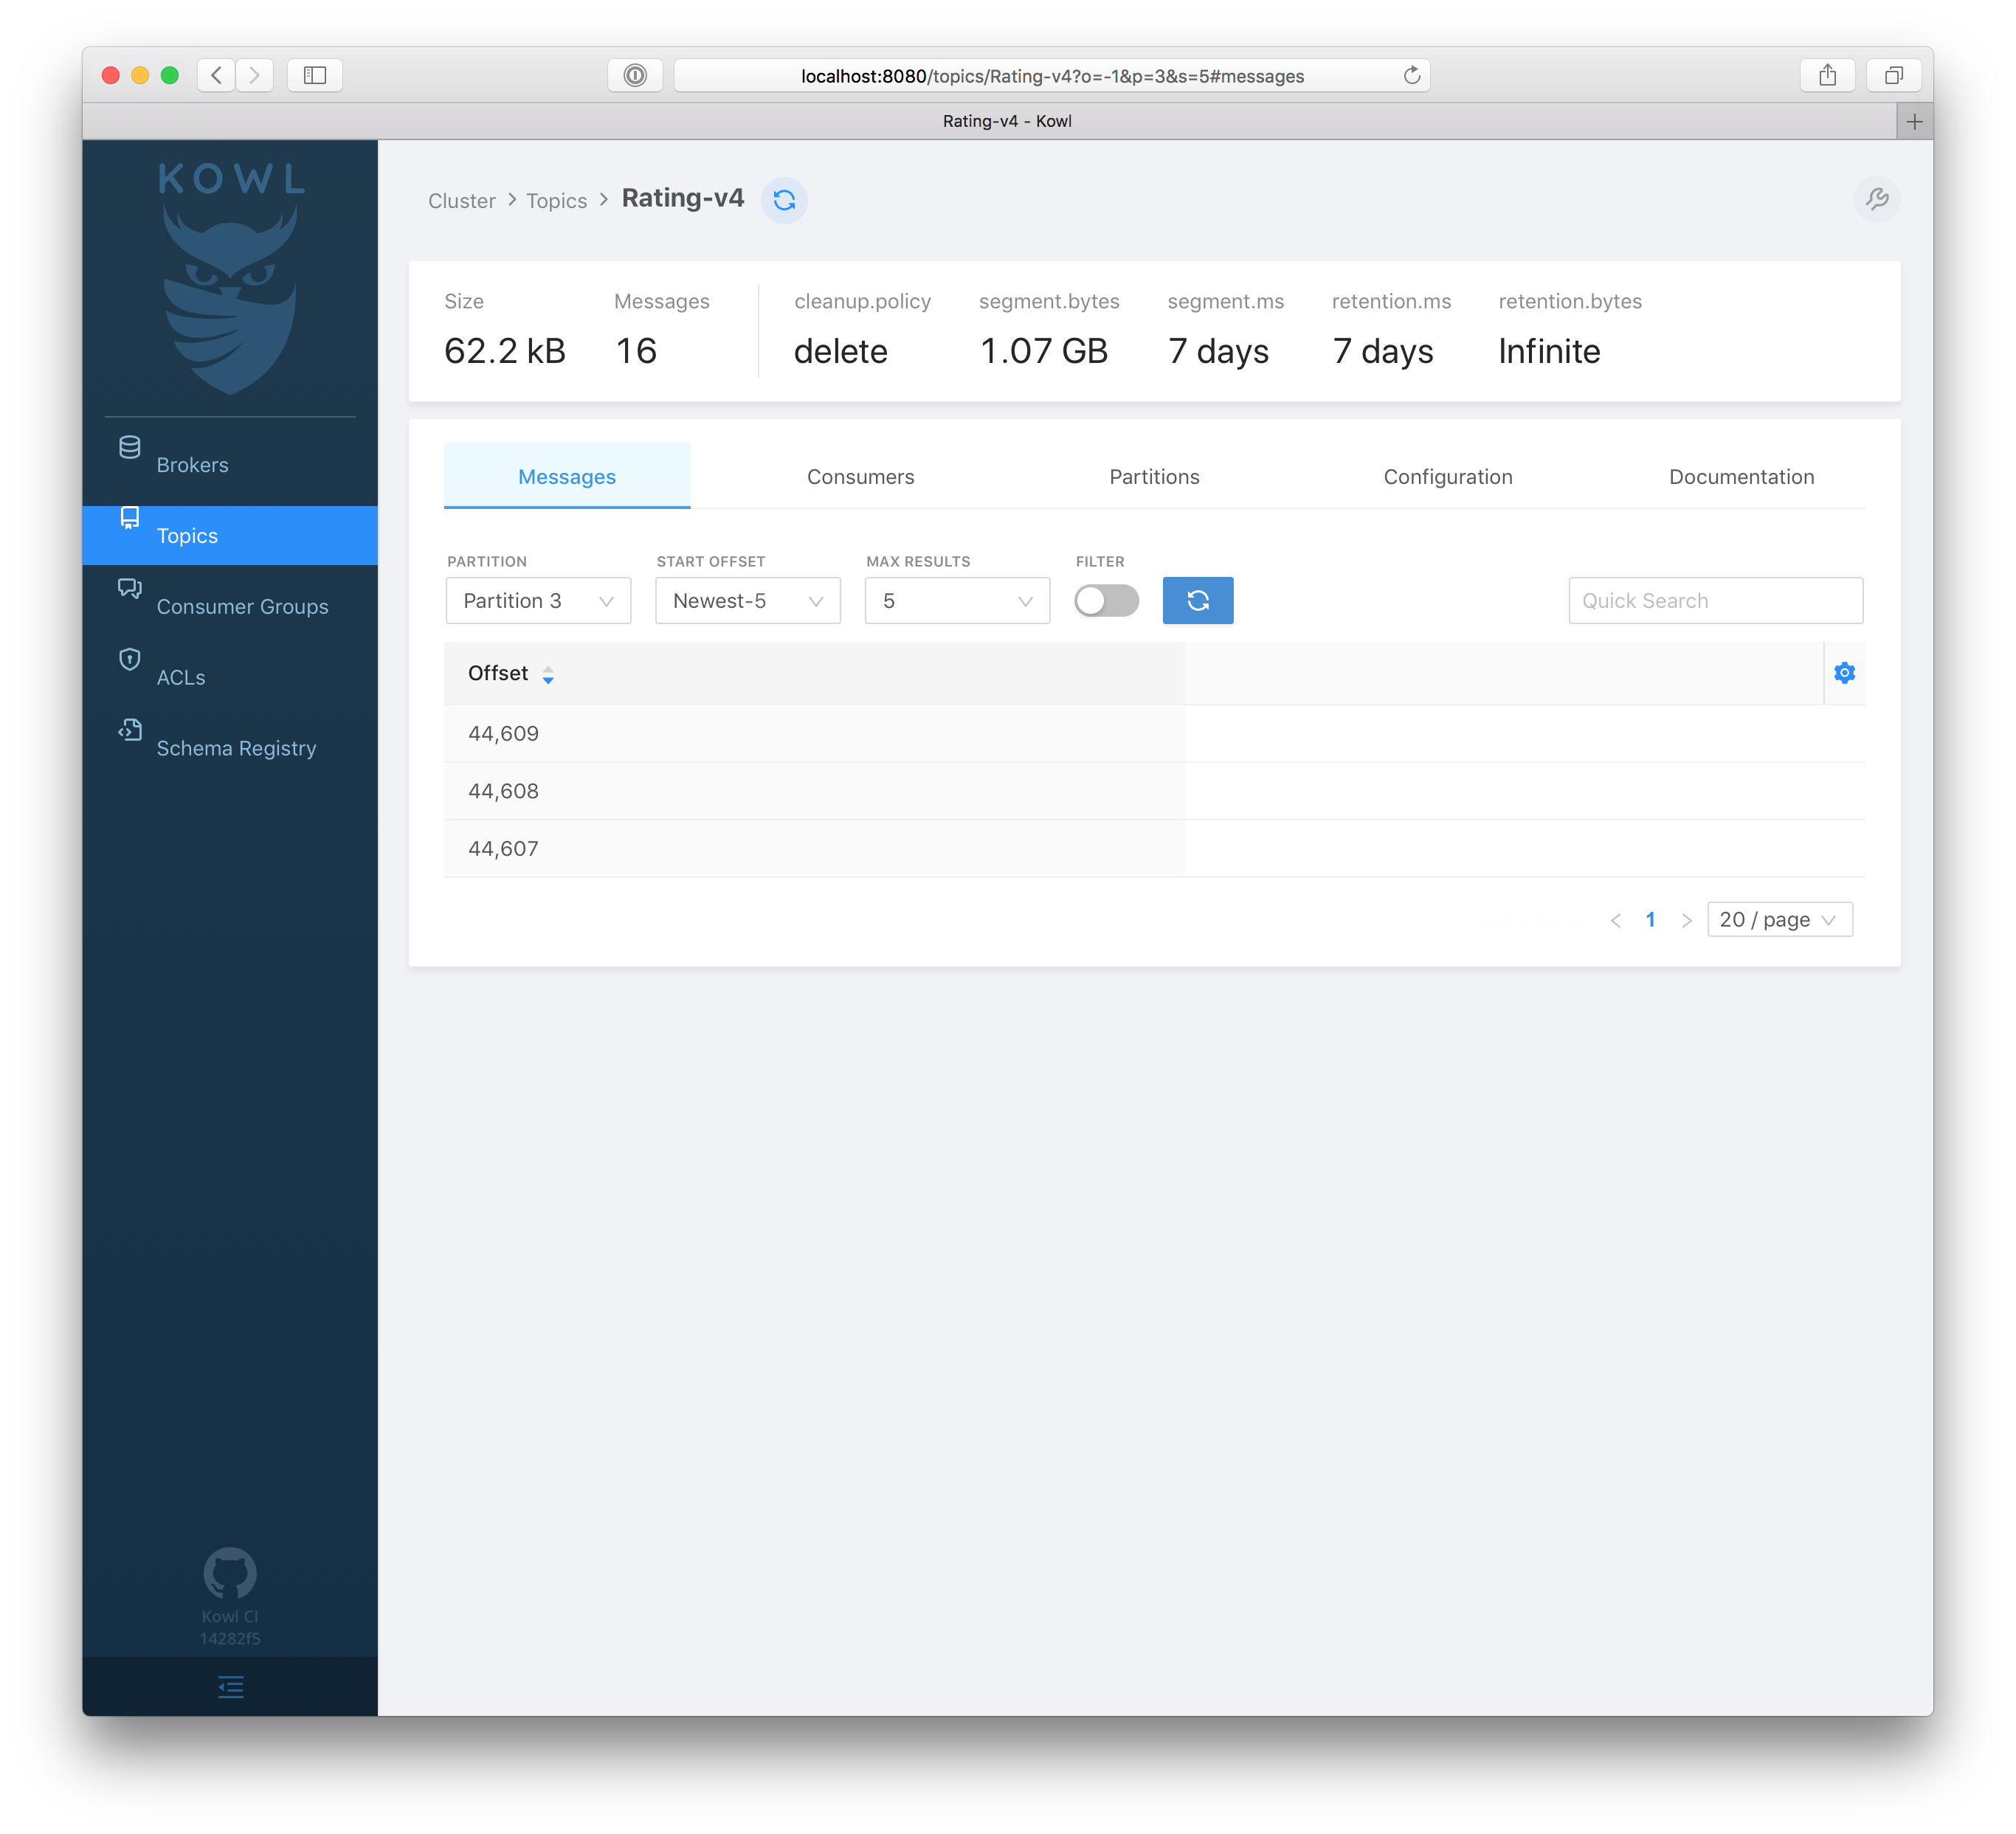Open the Configuration tab
Viewport: 2016px width, 1834px height.
(x=1447, y=476)
